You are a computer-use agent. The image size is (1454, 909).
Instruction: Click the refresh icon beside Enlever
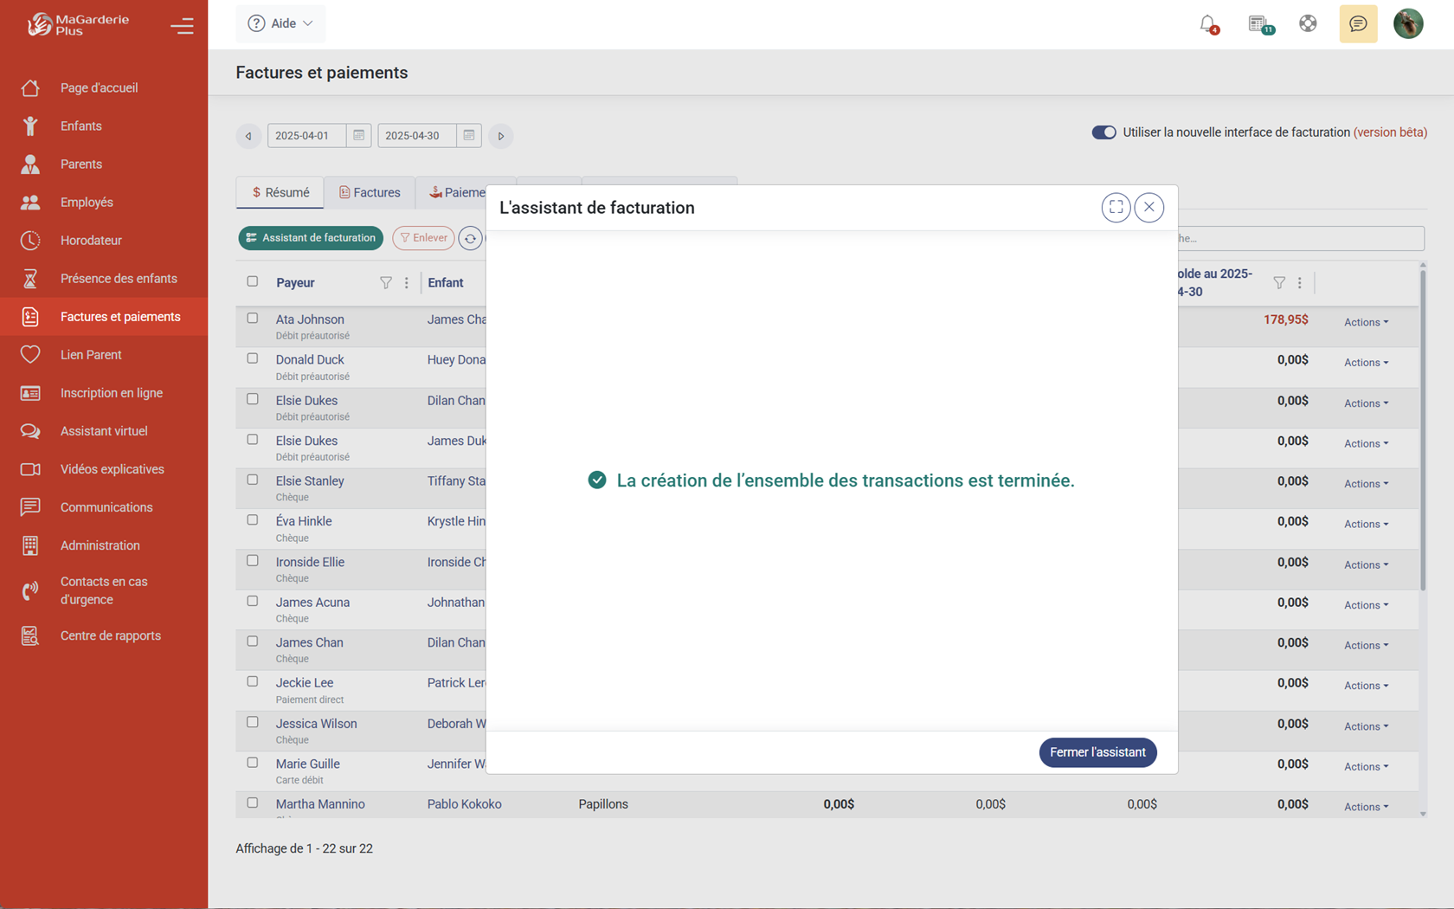pos(471,237)
